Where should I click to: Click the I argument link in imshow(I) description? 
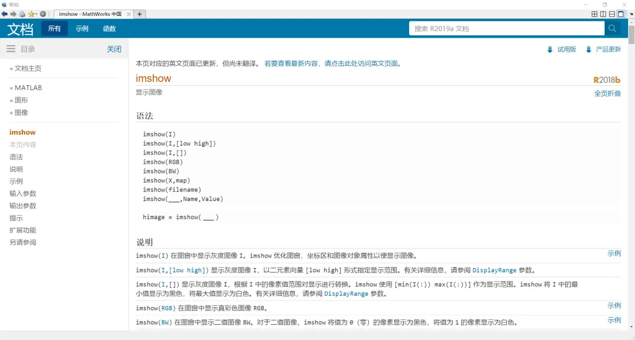[x=163, y=256]
